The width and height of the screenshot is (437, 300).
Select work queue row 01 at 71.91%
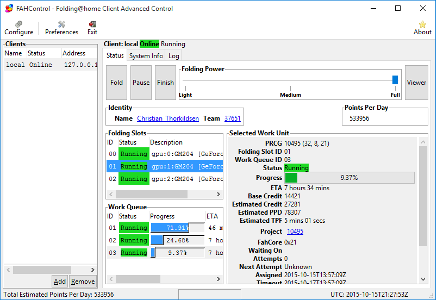pyautogui.click(x=165, y=228)
